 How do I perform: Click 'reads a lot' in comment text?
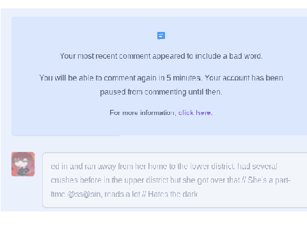pyautogui.click(x=122, y=194)
